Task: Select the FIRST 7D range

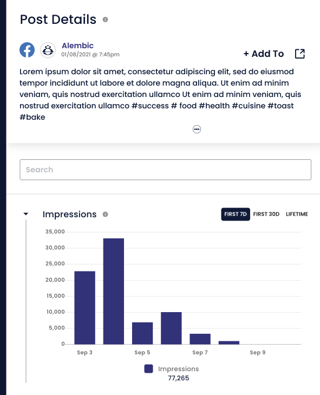Action: [236, 214]
